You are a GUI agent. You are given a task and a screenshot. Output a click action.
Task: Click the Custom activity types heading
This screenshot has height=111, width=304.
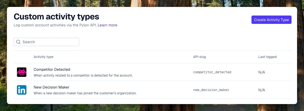click(x=56, y=17)
